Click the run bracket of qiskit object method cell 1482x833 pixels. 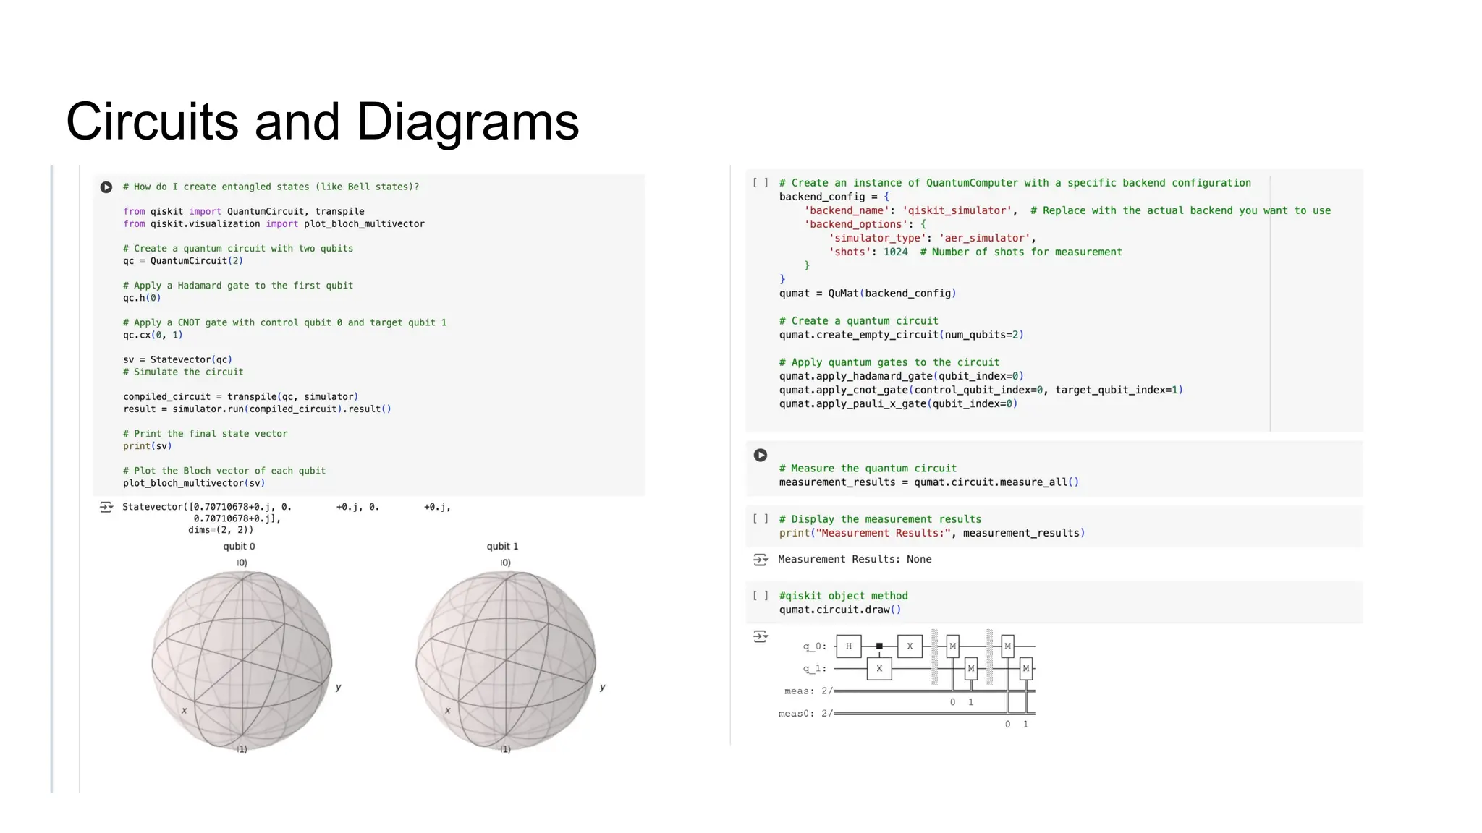761,596
